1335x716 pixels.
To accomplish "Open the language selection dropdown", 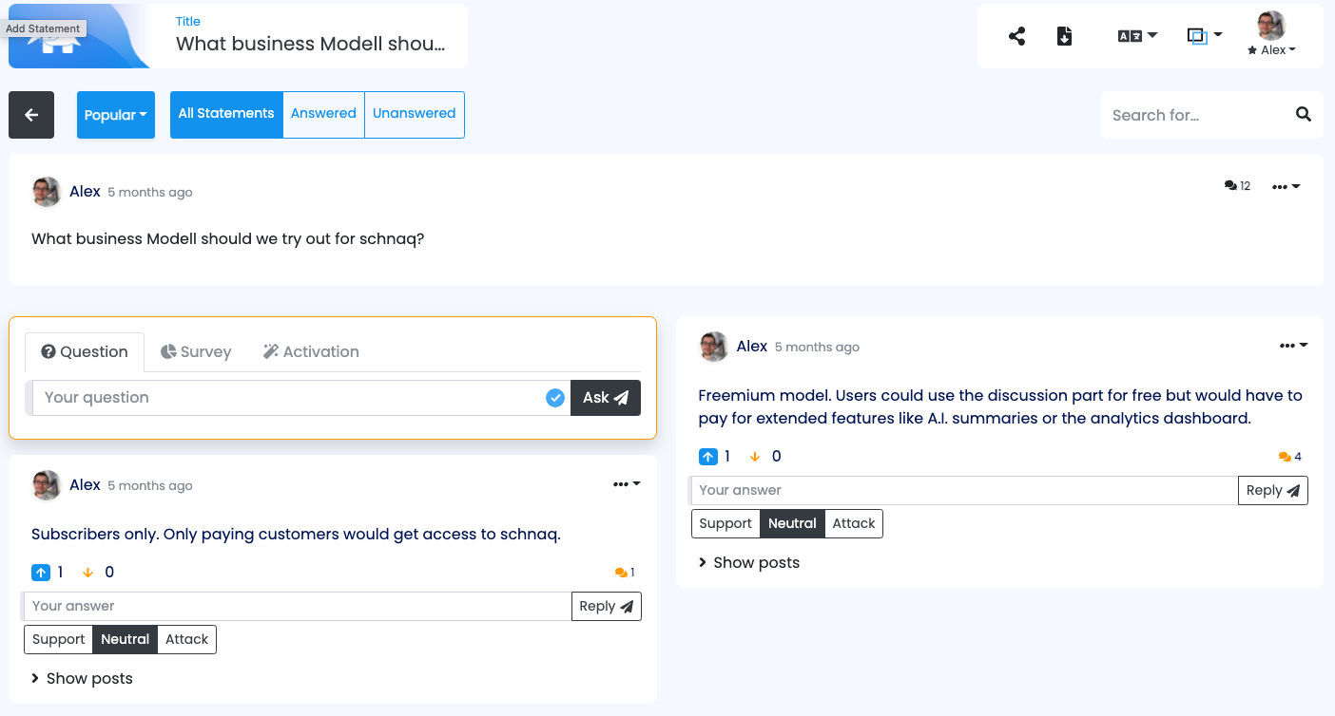I will 1137,36.
